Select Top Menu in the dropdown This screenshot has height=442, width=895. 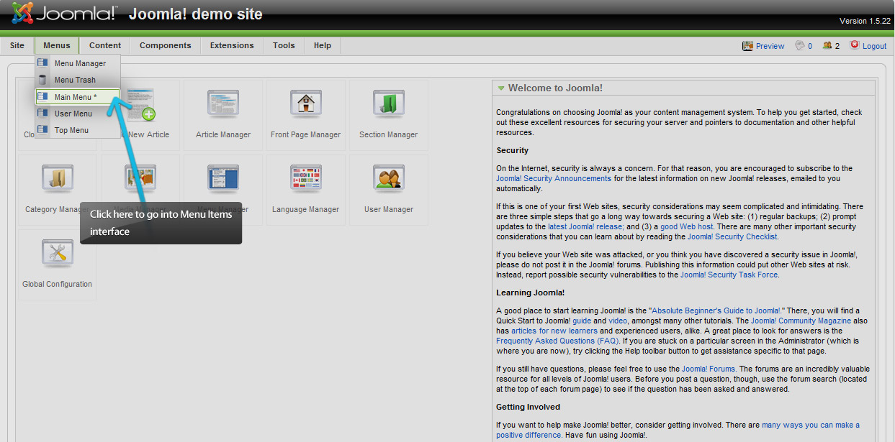(78, 130)
